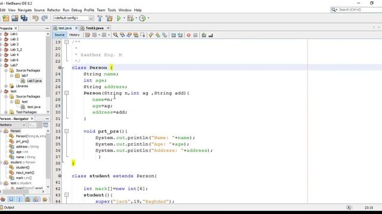The width and height of the screenshot is (382, 214).
Task: Click the Find Selection magnifier icon
Action: pos(115,35)
